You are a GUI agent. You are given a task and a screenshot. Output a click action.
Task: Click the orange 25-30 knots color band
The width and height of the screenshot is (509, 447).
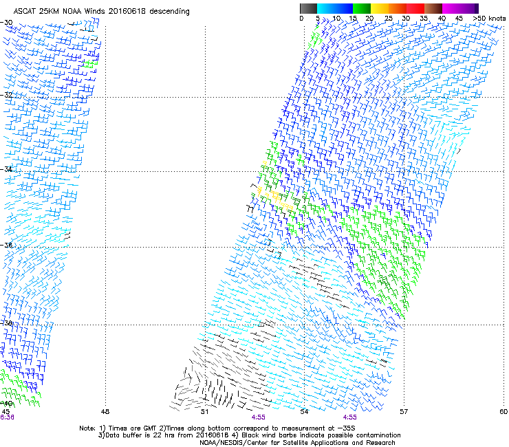pos(398,8)
